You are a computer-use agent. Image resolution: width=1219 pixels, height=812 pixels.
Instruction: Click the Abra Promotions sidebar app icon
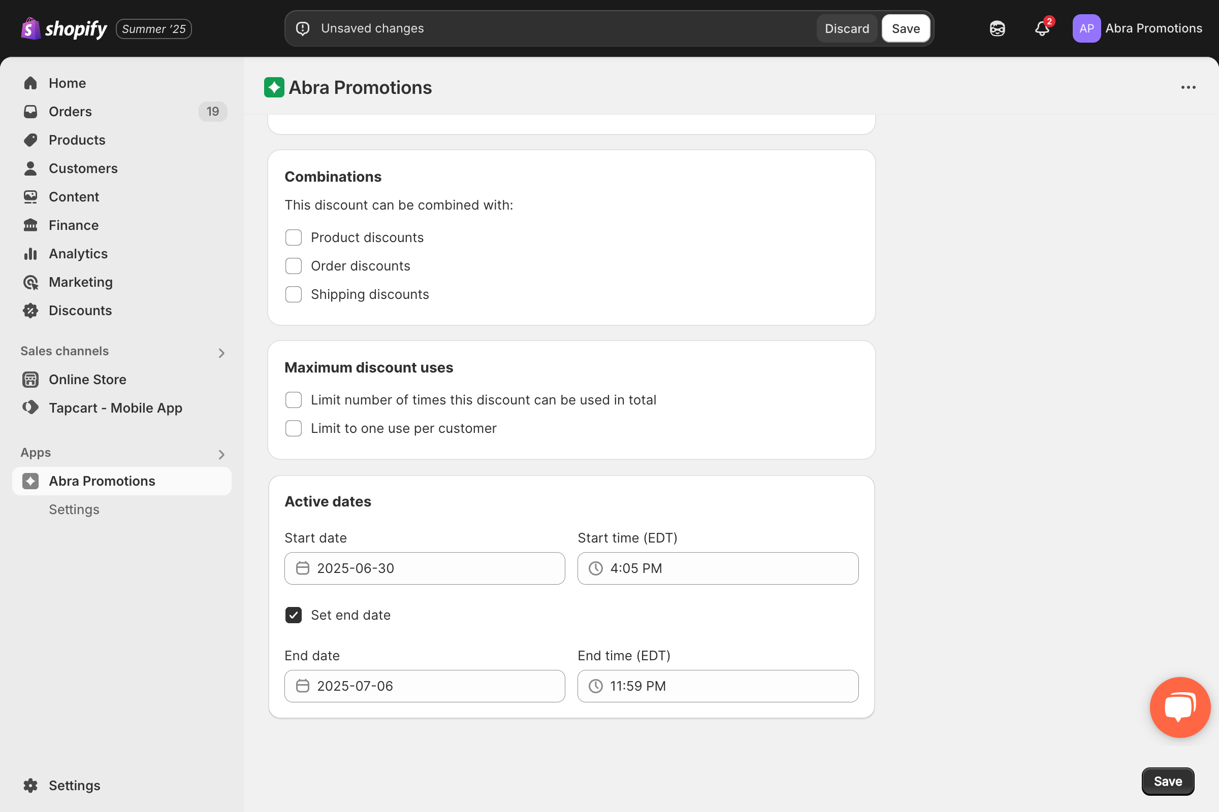pos(30,481)
